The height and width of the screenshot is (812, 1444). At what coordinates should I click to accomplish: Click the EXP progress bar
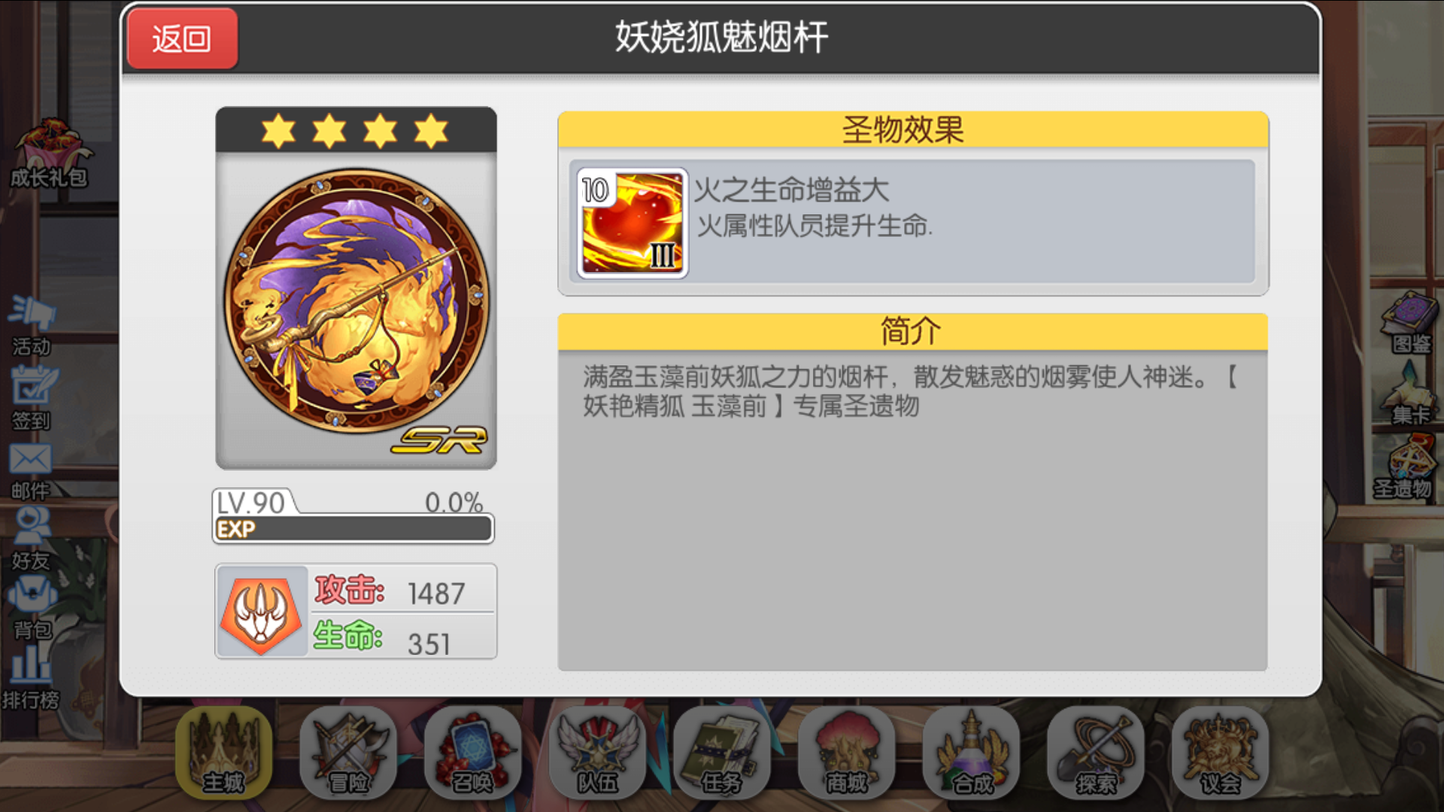(x=353, y=529)
